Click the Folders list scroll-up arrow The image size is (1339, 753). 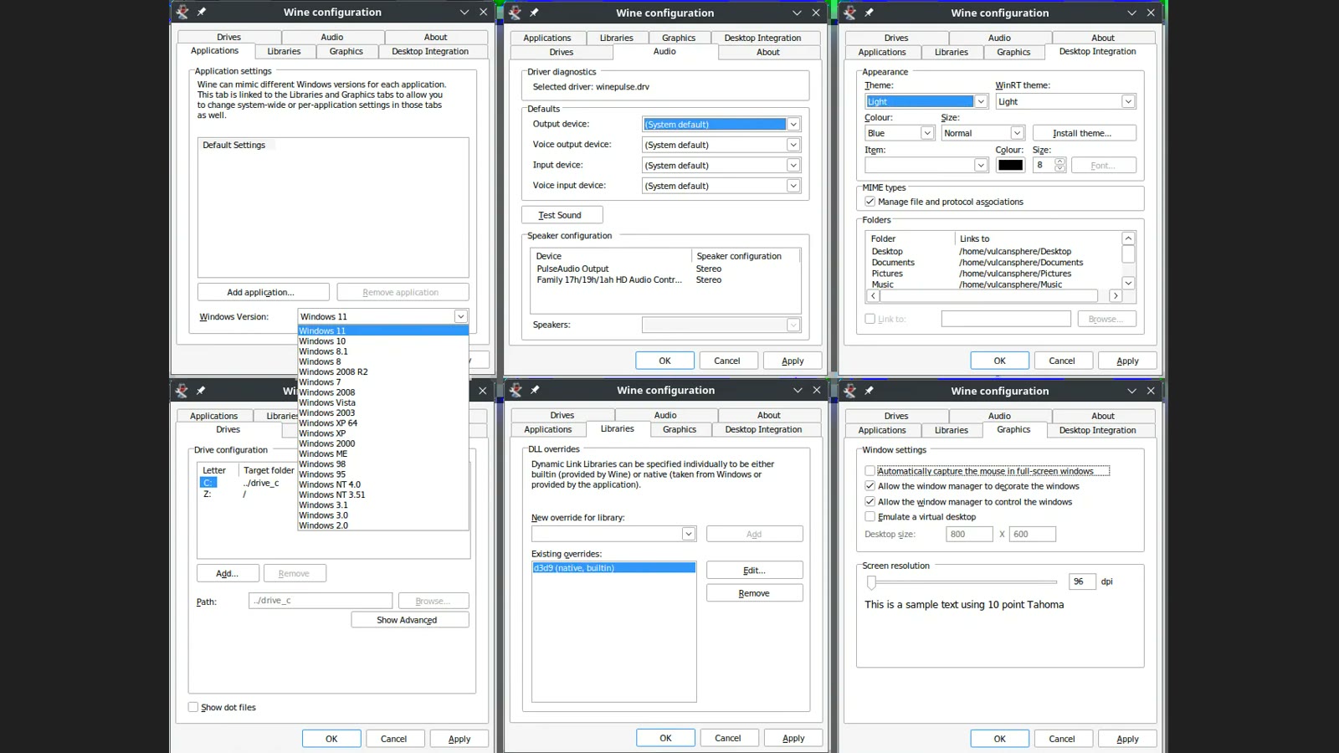point(1128,238)
